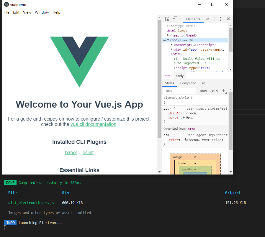Expand the div id=app node
The image size is (265, 237).
point(171,49)
